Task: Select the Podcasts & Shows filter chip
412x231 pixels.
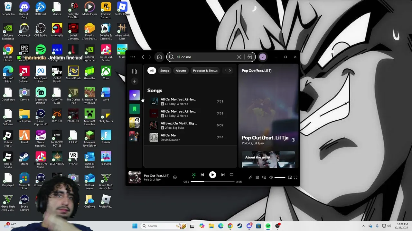Action: [205, 71]
